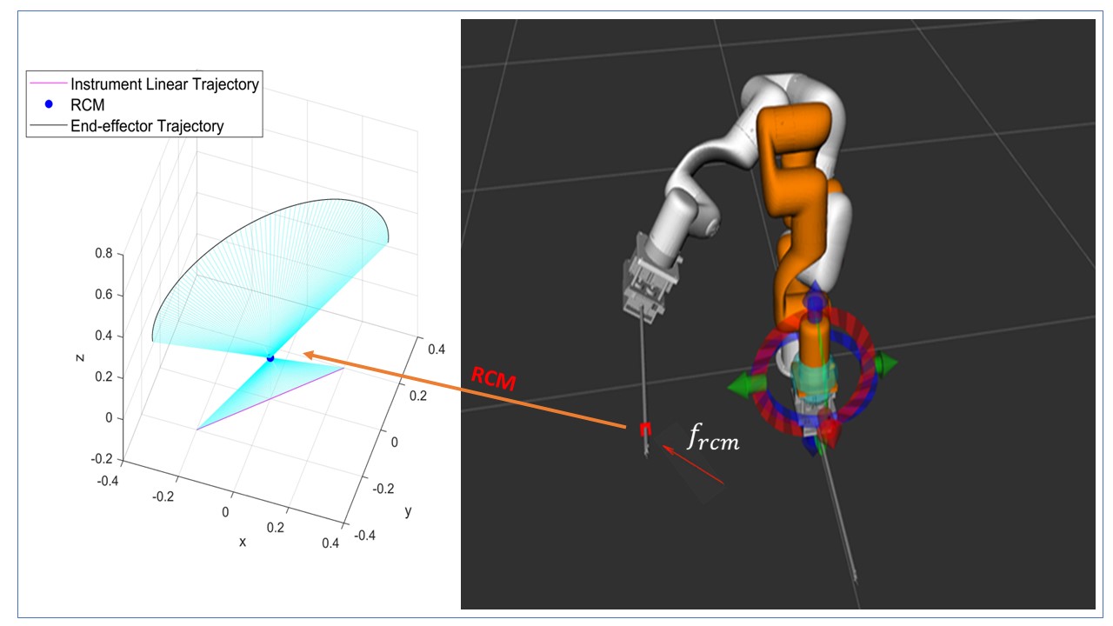This screenshot has height=626, width=1113.
Task: Click the left green arrow of the interactive marker
Action: (746, 383)
